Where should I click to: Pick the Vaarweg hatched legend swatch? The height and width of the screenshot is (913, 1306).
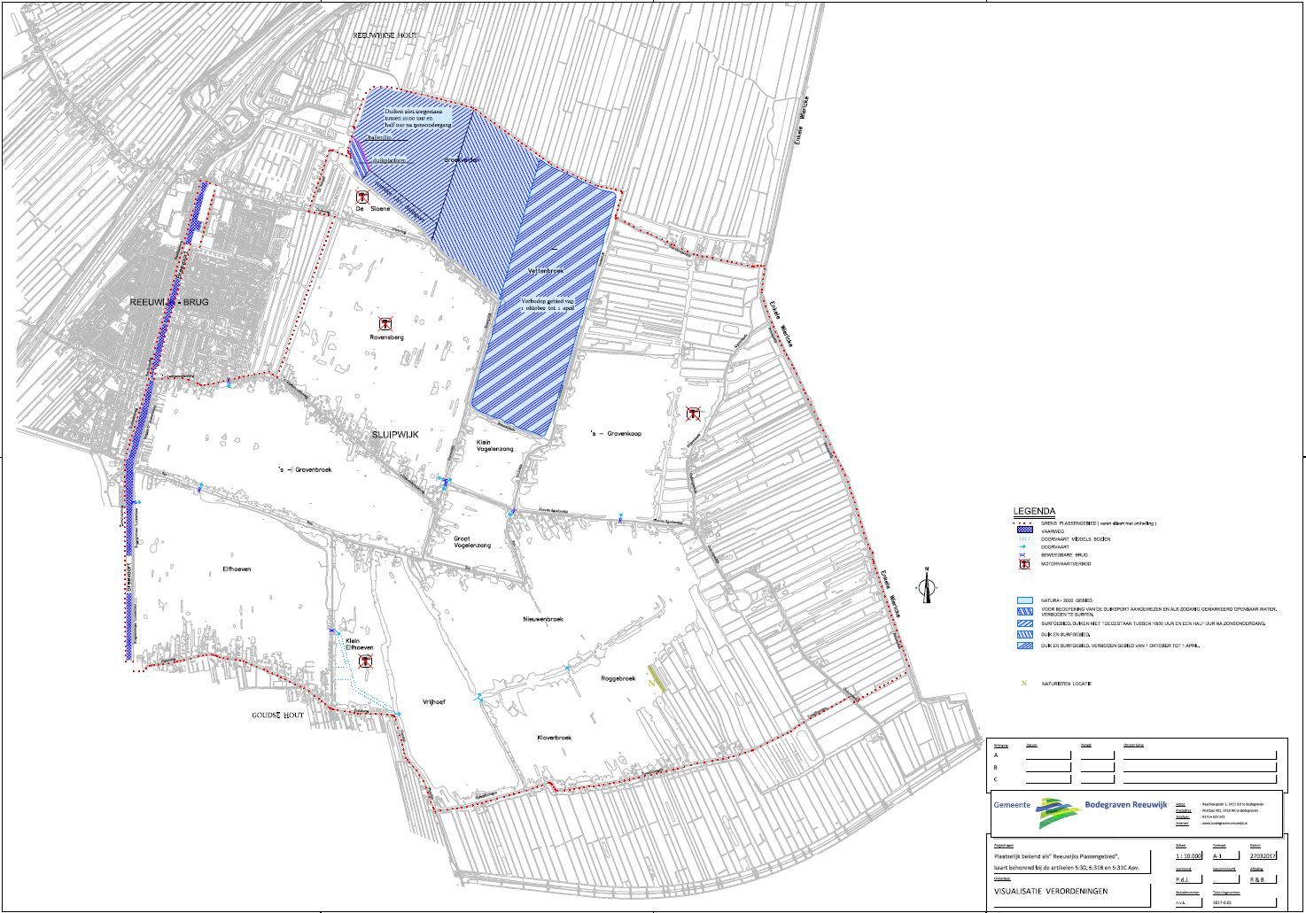click(x=1024, y=530)
